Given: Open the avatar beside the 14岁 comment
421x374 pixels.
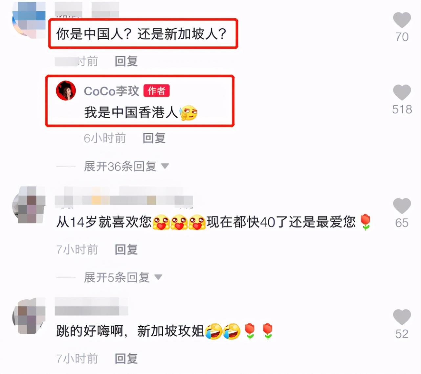Looking at the screenshot, I should (x=29, y=205).
